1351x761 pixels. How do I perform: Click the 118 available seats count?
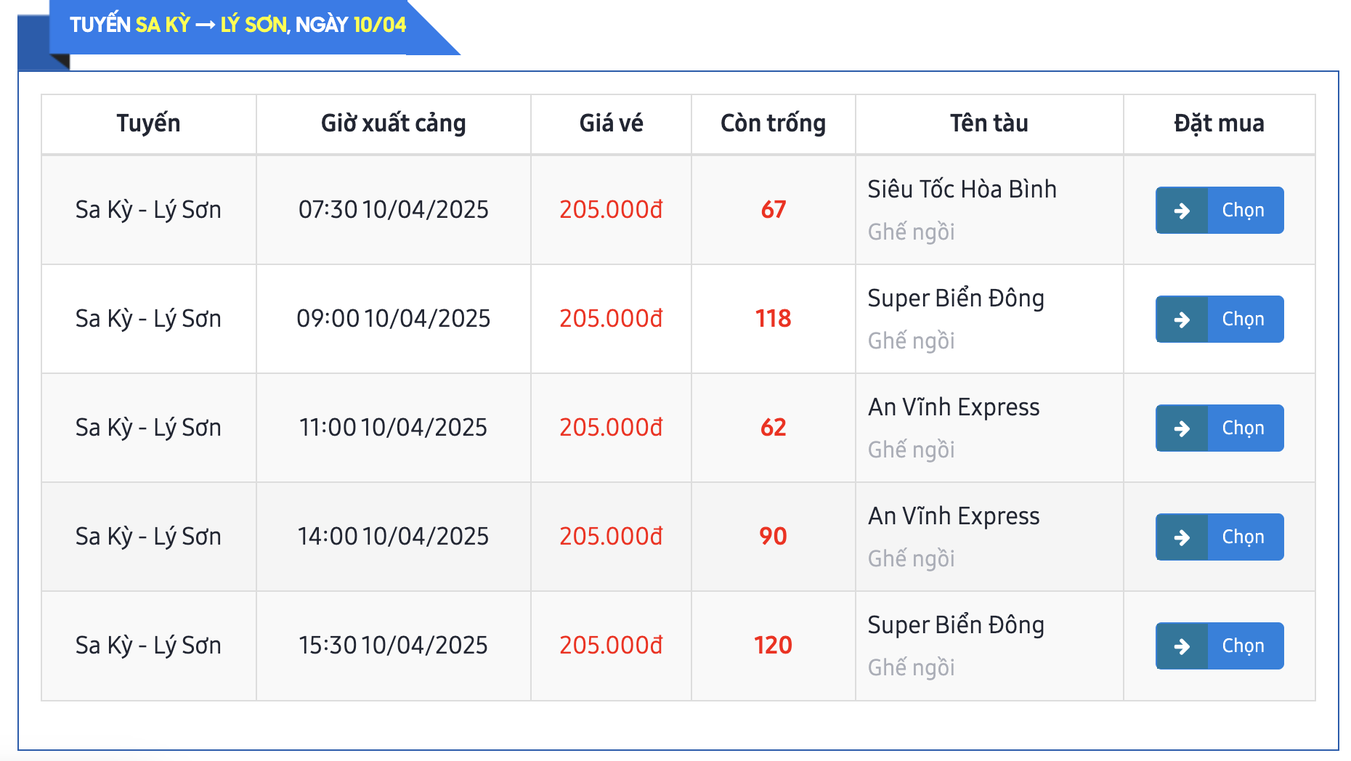tap(773, 319)
